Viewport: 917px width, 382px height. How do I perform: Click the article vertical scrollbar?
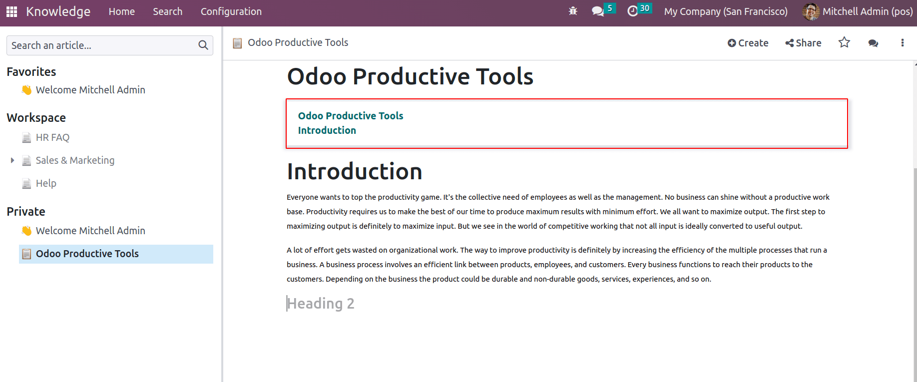point(915,275)
